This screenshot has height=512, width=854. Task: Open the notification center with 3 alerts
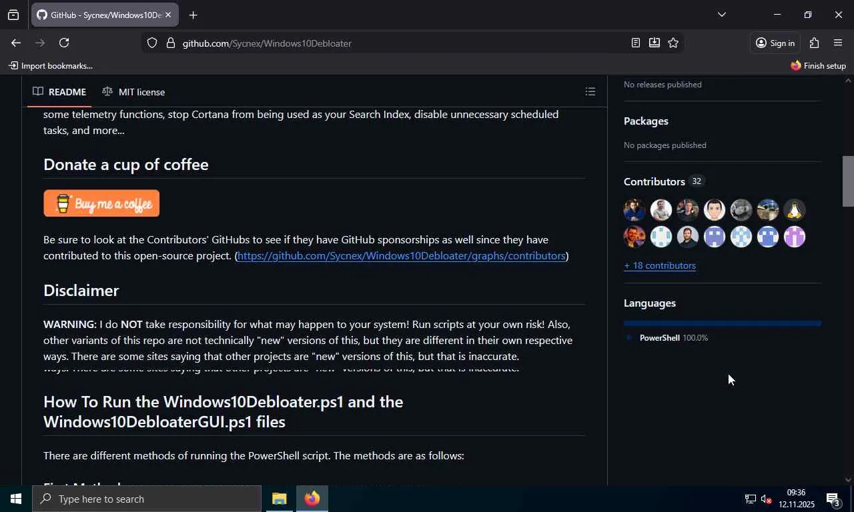833,499
